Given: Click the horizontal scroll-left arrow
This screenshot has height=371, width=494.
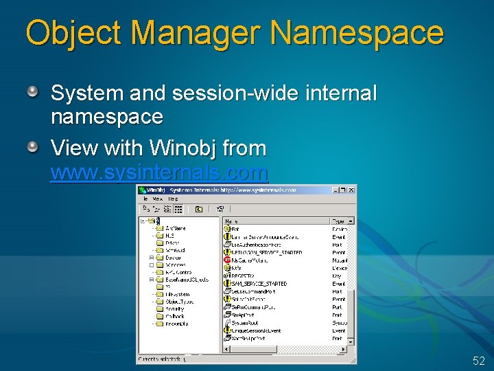Looking at the screenshot, I should point(226,349).
